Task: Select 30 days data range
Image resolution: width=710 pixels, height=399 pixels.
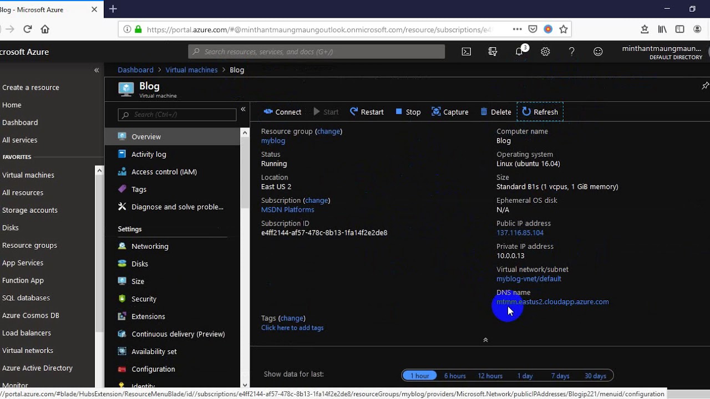Action: tap(595, 376)
